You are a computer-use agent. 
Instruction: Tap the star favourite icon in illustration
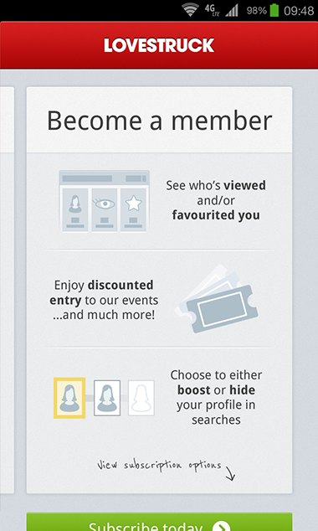pyautogui.click(x=133, y=204)
